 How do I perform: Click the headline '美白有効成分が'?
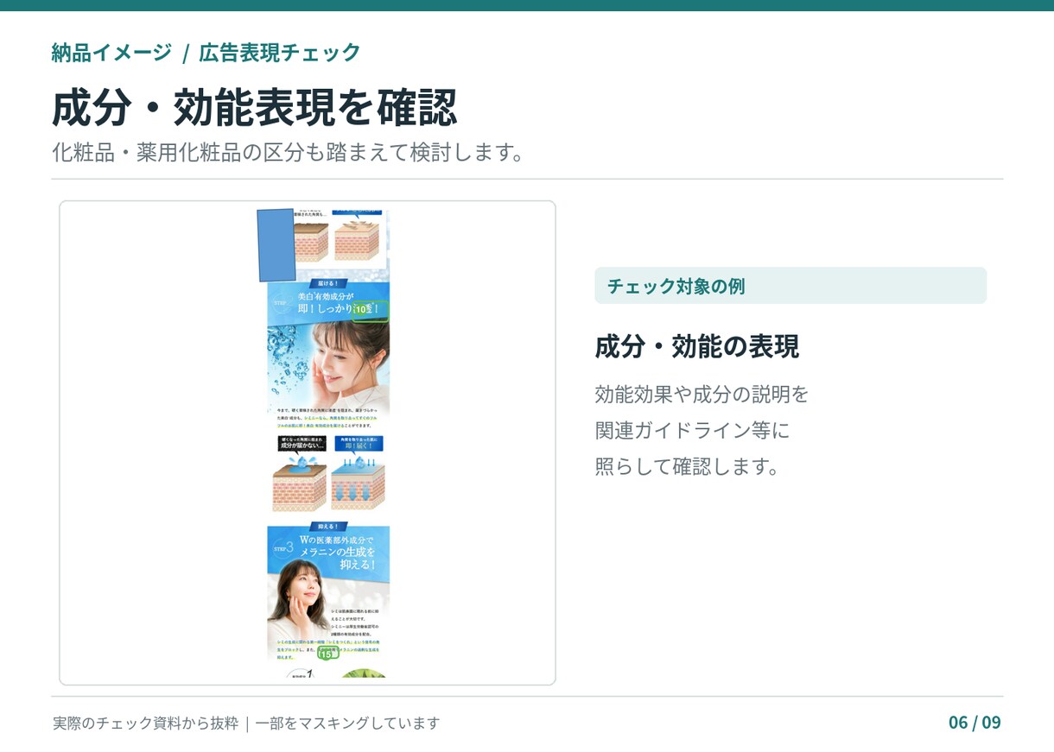tap(327, 296)
